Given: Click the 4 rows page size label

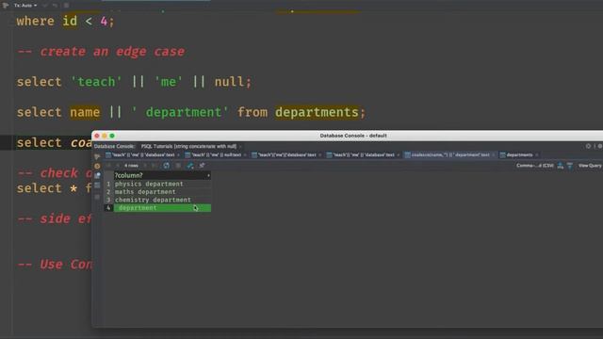Looking at the screenshot, I should [x=131, y=166].
